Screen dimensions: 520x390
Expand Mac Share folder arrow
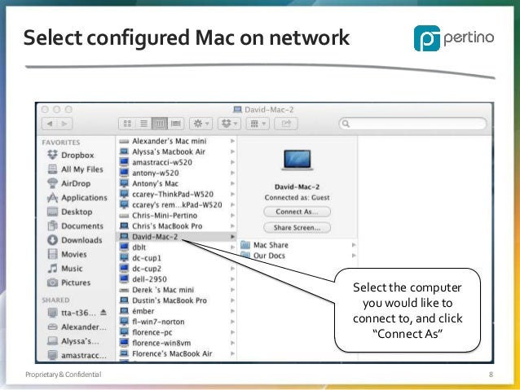click(354, 245)
